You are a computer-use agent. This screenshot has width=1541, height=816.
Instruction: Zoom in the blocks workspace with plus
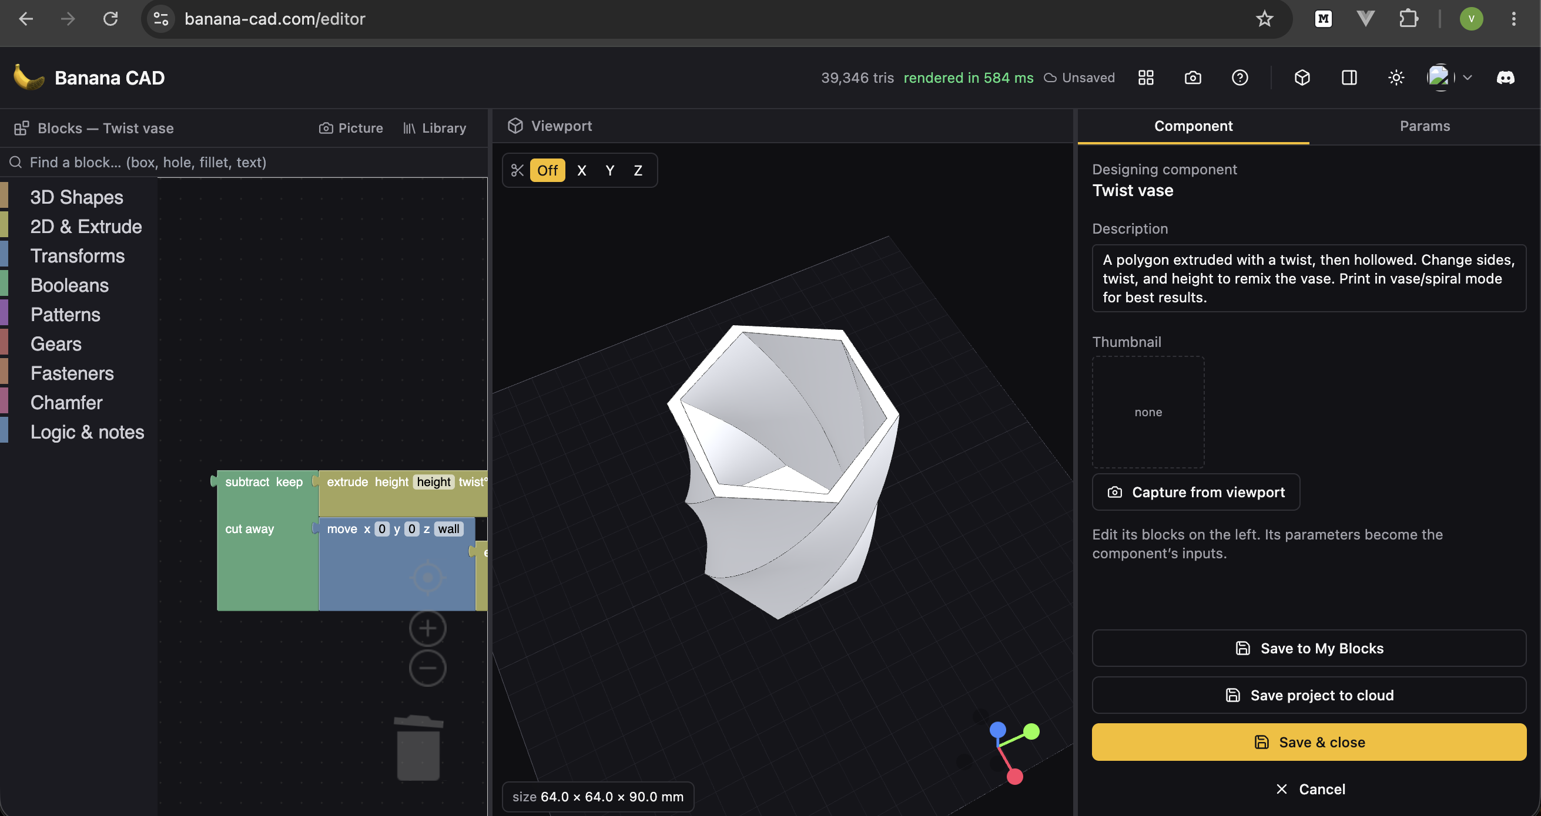[427, 628]
